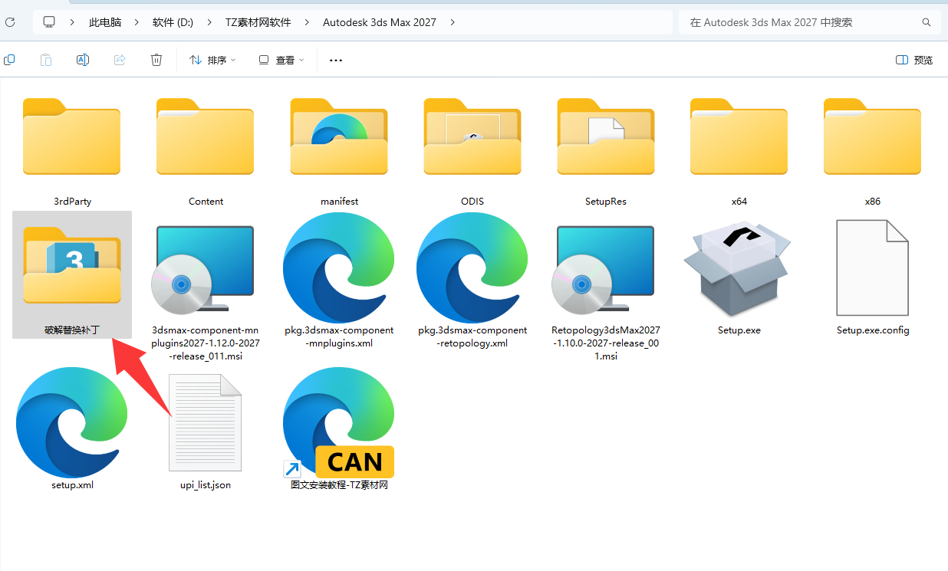Select the setup.xml file icon

click(72, 422)
